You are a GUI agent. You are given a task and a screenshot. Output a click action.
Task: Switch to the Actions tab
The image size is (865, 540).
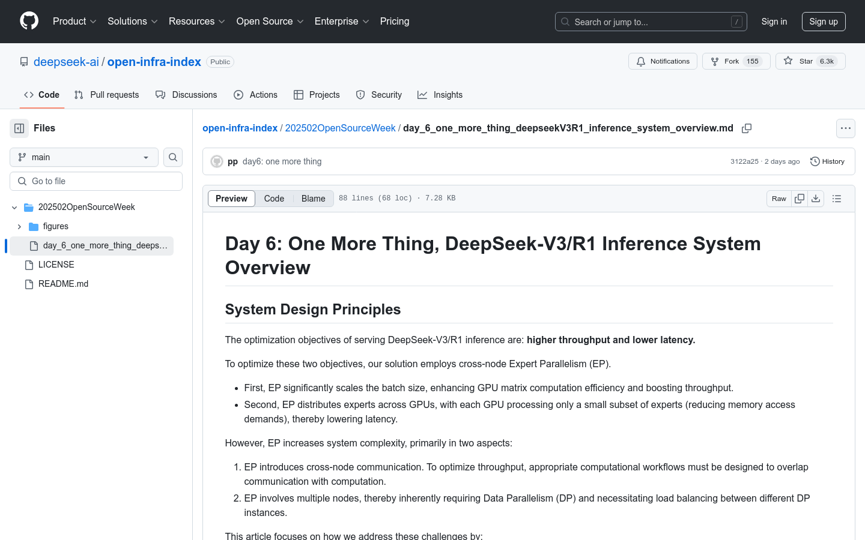pyautogui.click(x=255, y=95)
